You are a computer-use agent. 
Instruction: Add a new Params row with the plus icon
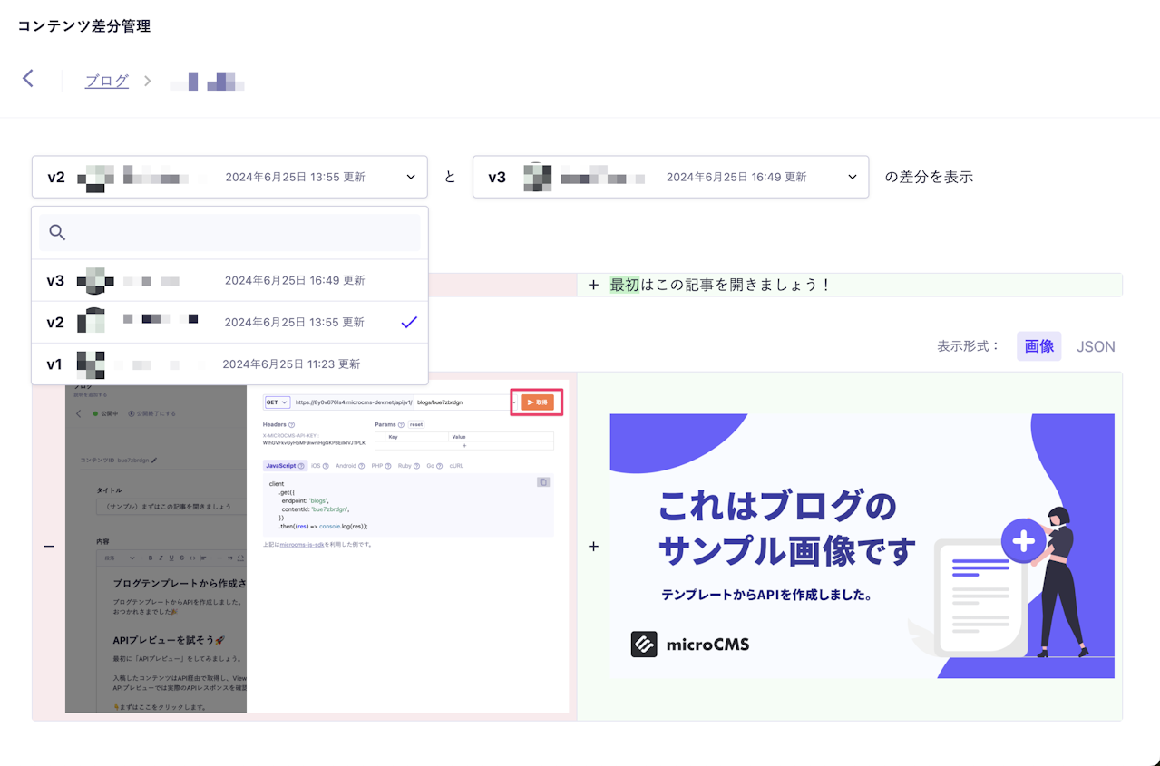tap(464, 444)
